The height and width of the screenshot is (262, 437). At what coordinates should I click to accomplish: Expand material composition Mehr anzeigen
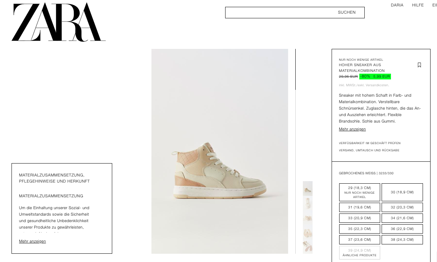click(32, 241)
